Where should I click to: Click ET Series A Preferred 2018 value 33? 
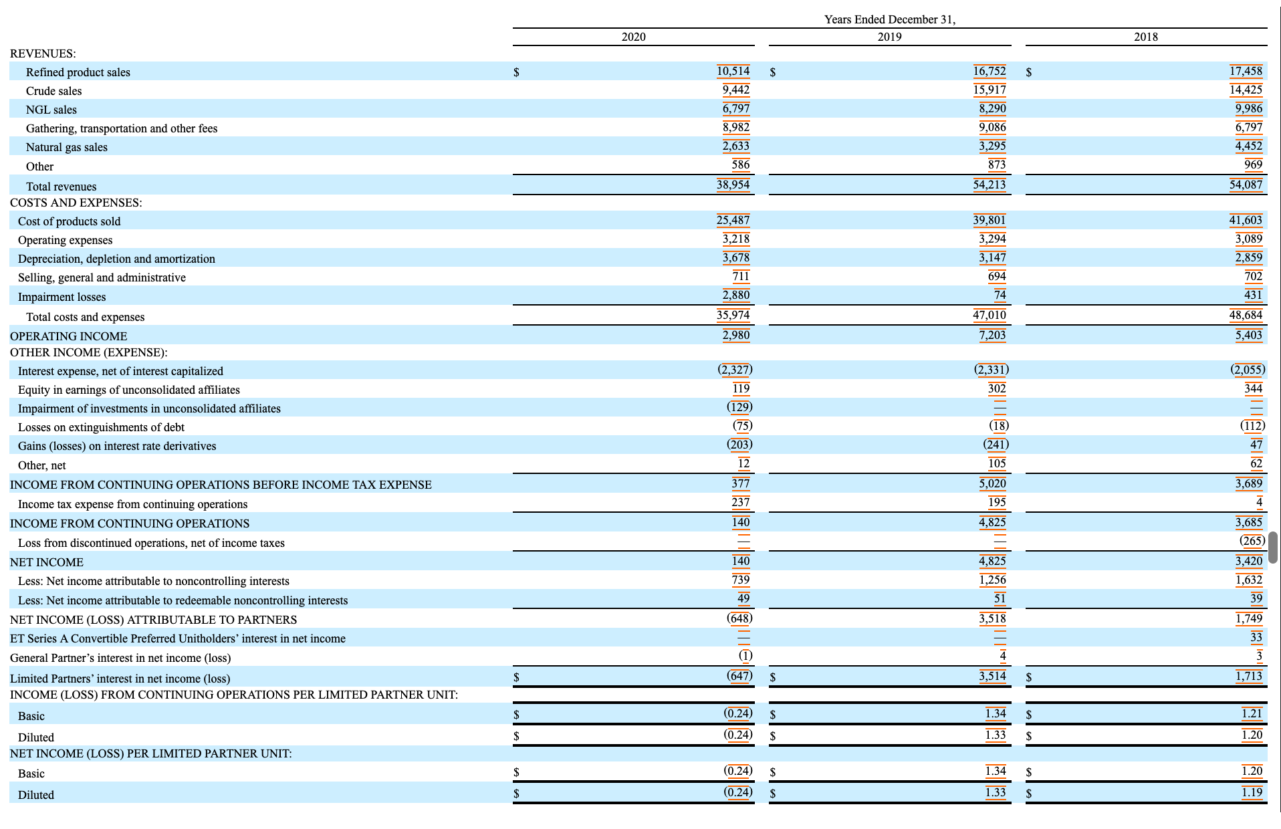coord(1256,637)
